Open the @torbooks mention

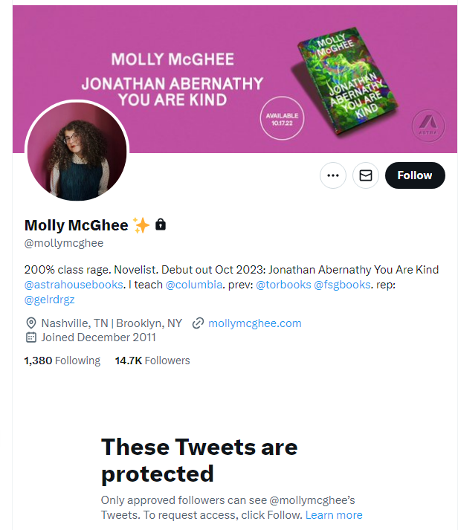click(x=283, y=285)
